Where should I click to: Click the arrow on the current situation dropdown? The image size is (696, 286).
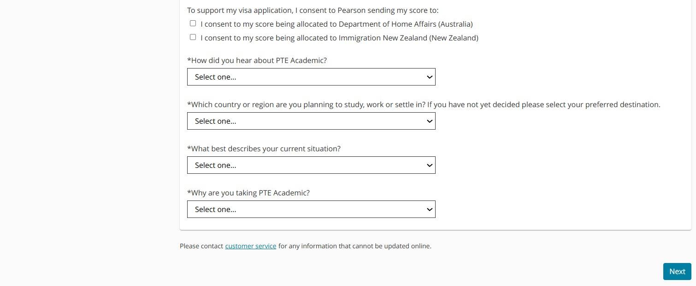(429, 165)
